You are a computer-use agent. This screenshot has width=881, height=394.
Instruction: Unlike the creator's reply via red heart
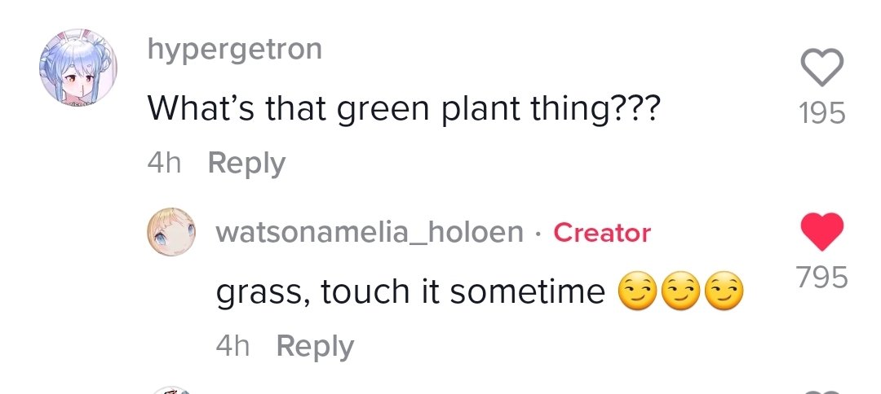pos(822,233)
